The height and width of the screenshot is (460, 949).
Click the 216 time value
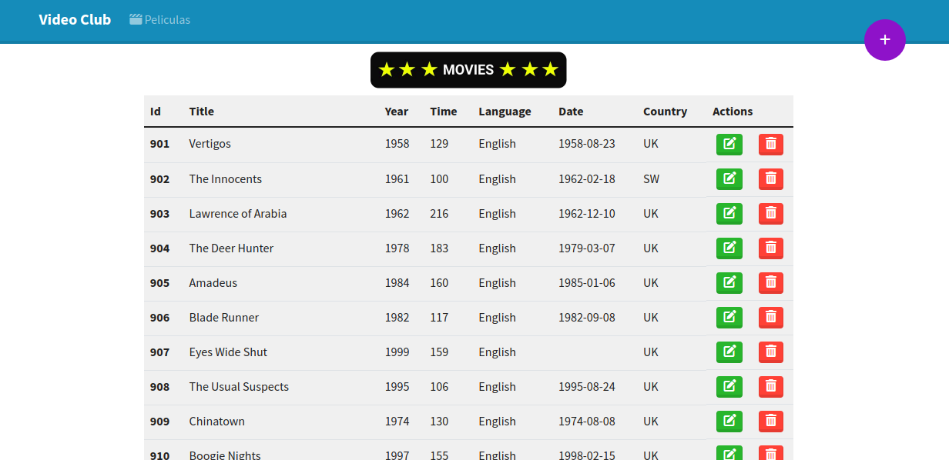click(439, 214)
